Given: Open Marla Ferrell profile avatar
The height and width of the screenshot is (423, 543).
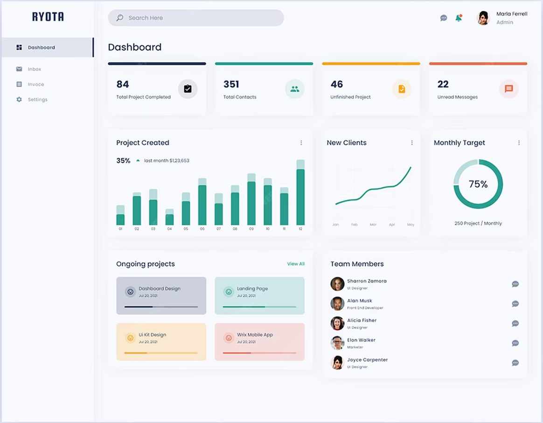Looking at the screenshot, I should (x=483, y=18).
